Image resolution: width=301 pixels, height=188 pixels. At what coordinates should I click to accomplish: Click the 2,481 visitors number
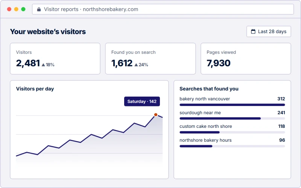point(28,63)
